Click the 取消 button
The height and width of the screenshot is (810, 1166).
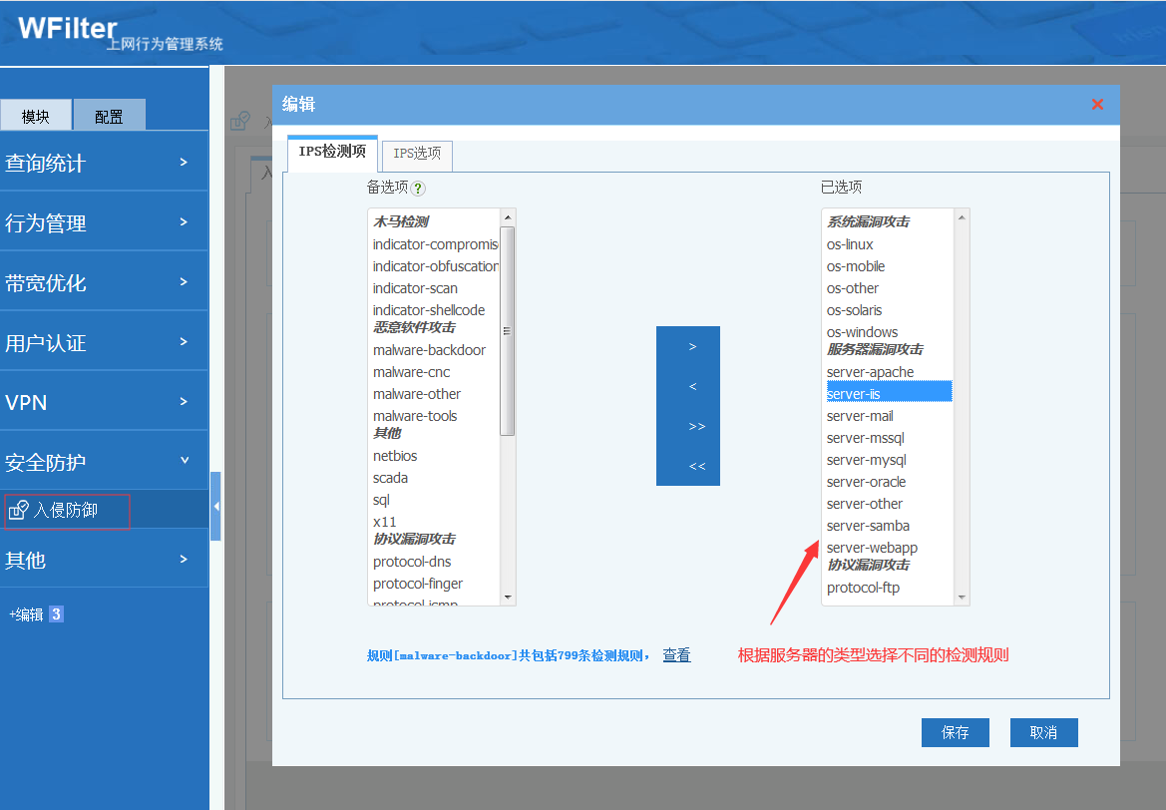pyautogui.click(x=1043, y=732)
